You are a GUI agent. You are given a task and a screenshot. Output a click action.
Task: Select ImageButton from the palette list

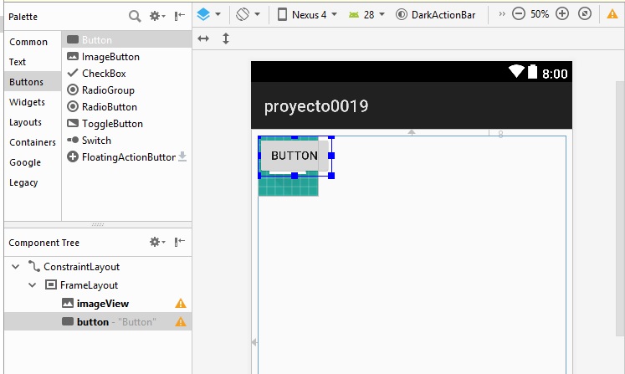tap(110, 57)
